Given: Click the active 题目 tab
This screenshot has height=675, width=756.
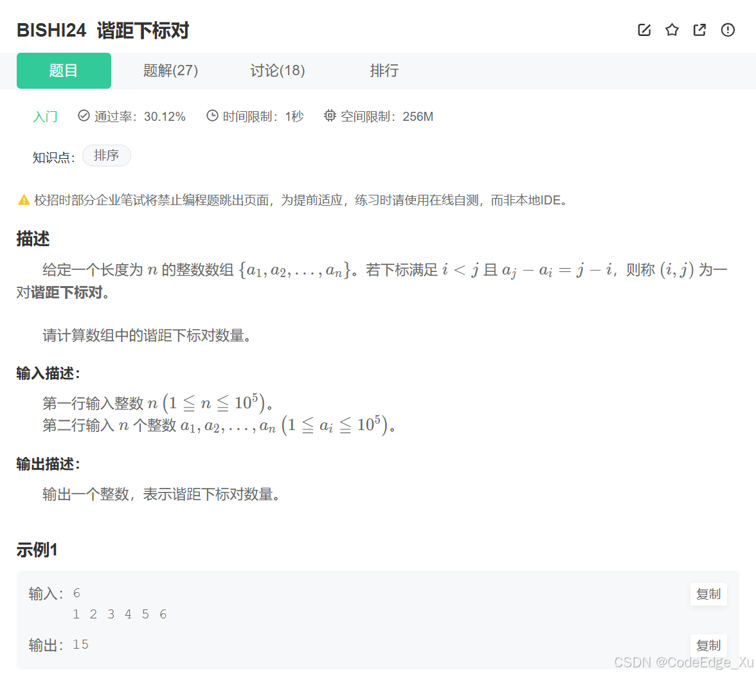Looking at the screenshot, I should coord(64,71).
